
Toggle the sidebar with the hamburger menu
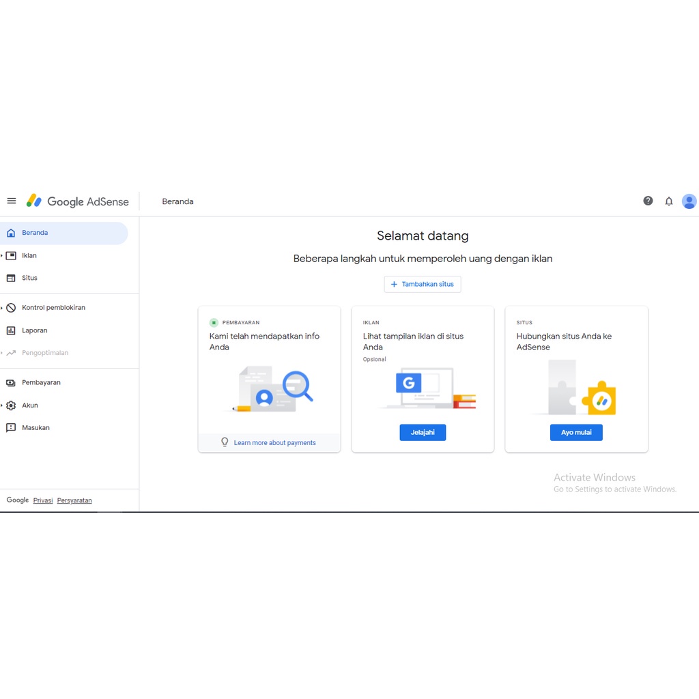tap(11, 201)
